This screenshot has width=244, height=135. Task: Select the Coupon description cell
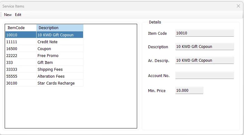60,49
